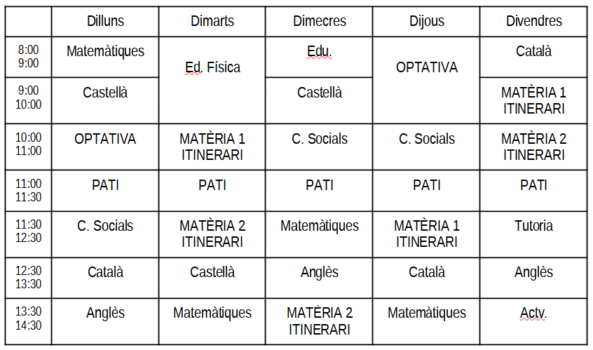Click the Dimarts column header
593x350 pixels.
[212, 21]
